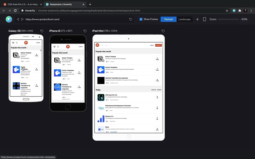Click the Hoverify extension icon in Chrome
The height and width of the screenshot is (159, 255).
[x=234, y=11]
